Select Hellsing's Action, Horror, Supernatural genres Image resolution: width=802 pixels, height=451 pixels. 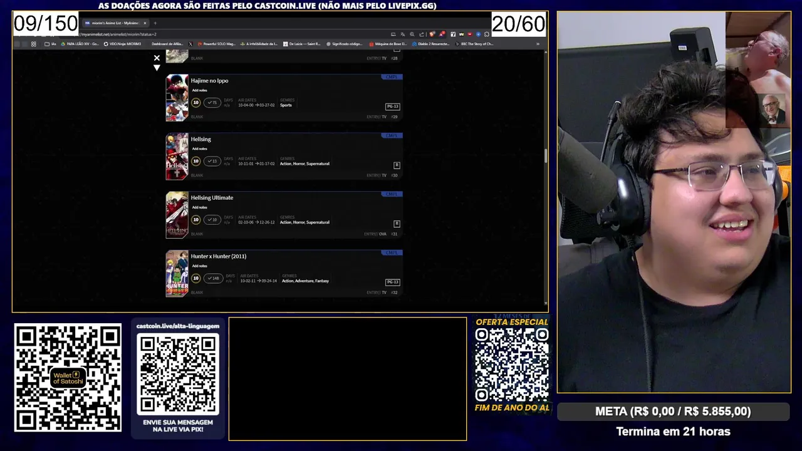(305, 163)
